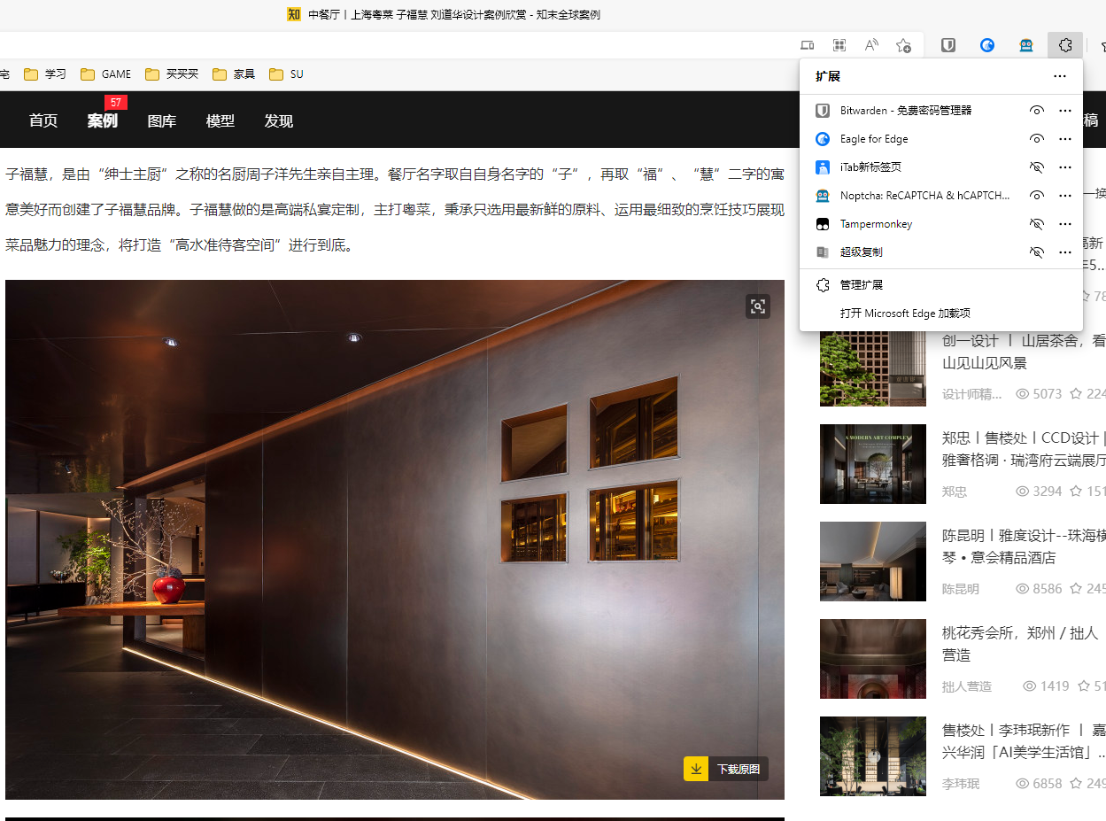Click the send tab to devices icon
Screen dimensions: 1106x821
808,45
